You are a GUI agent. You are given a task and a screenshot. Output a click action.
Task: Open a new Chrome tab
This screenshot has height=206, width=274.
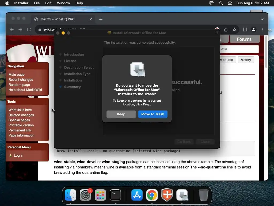click(101, 19)
